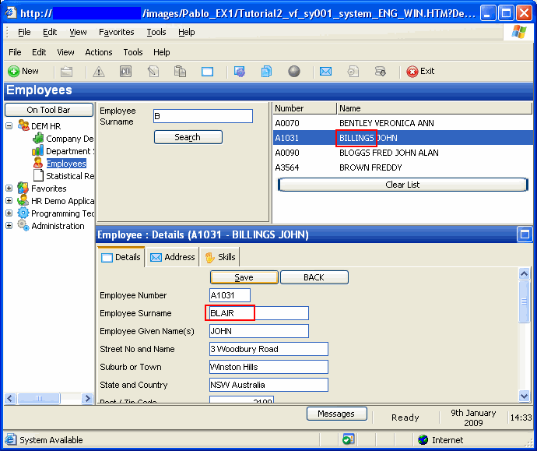This screenshot has width=537, height=451.
Task: Maximize the Employee Details panel
Action: [x=525, y=234]
